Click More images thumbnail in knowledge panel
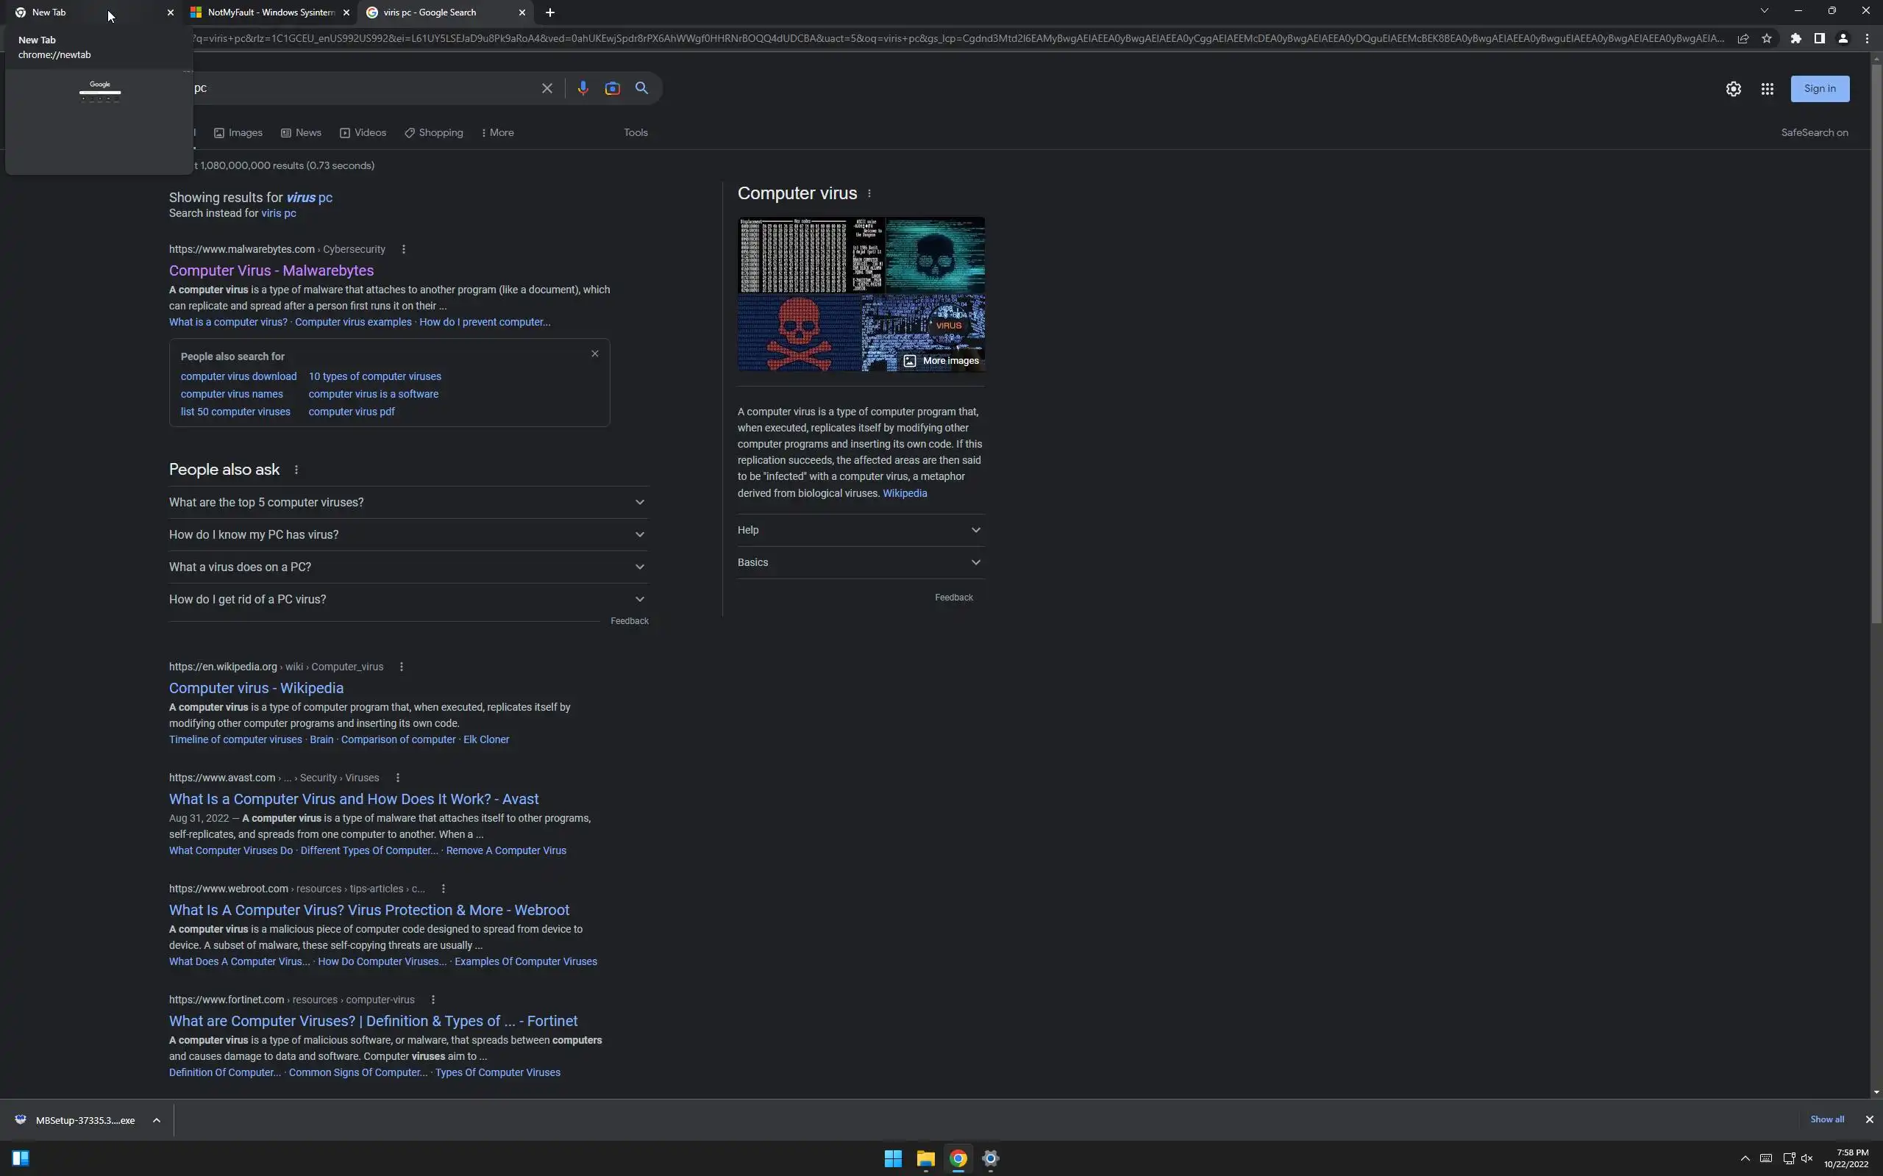The height and width of the screenshot is (1176, 1883). [x=941, y=361]
